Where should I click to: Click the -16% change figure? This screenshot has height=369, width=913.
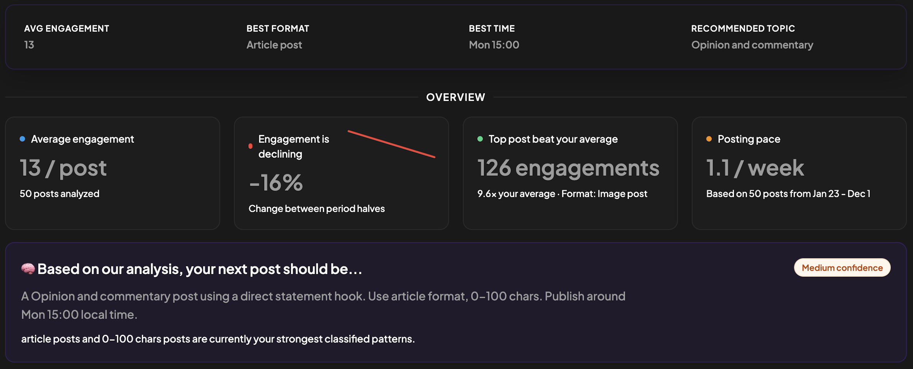pyautogui.click(x=276, y=183)
